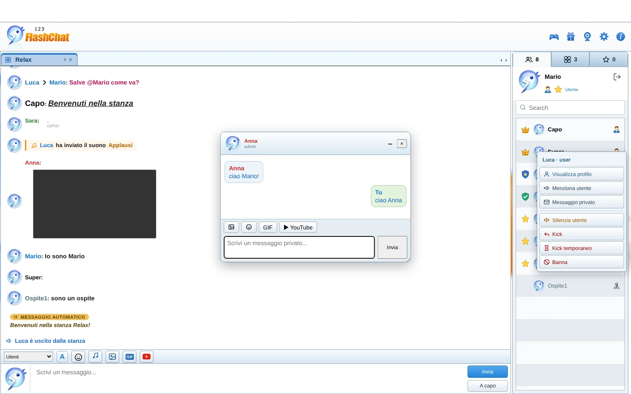Open the info icon in header

pyautogui.click(x=620, y=37)
